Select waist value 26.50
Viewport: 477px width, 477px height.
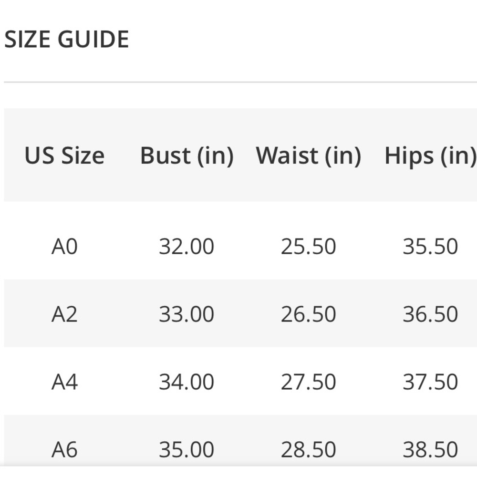click(x=308, y=314)
